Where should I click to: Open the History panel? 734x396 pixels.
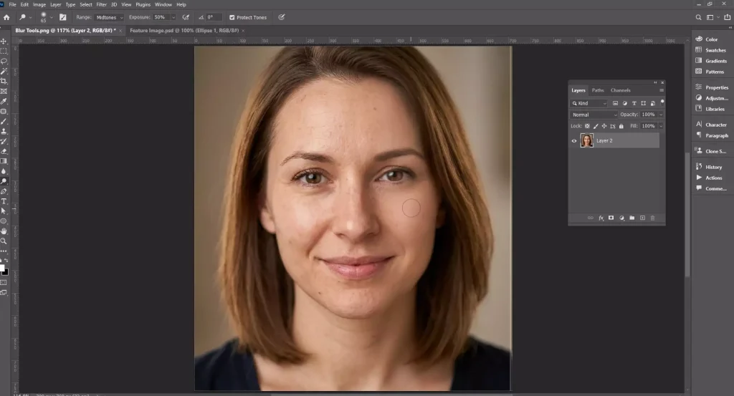[x=713, y=167]
